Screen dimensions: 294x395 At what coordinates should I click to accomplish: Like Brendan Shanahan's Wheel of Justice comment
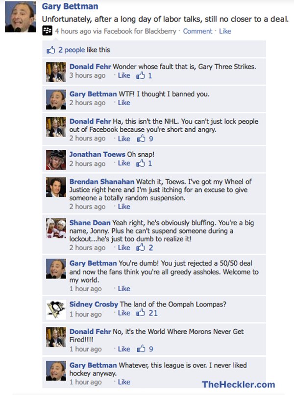click(124, 207)
